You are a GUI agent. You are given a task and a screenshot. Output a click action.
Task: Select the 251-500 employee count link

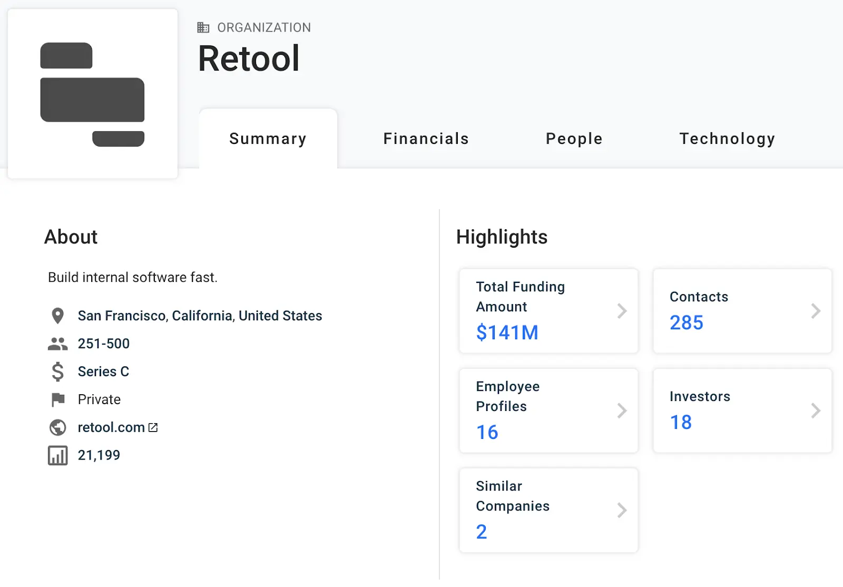click(x=104, y=344)
